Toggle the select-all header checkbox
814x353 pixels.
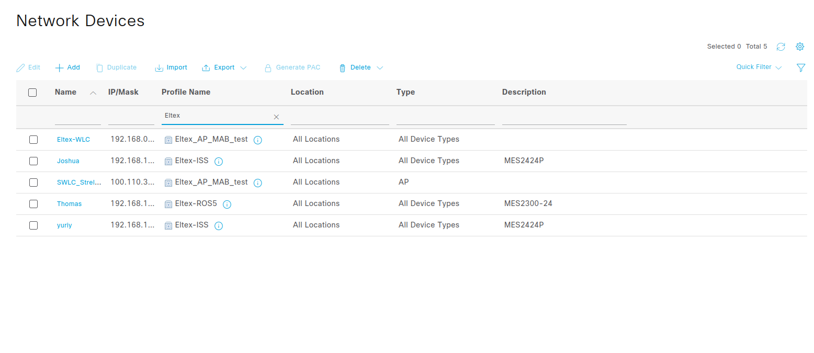click(x=32, y=93)
